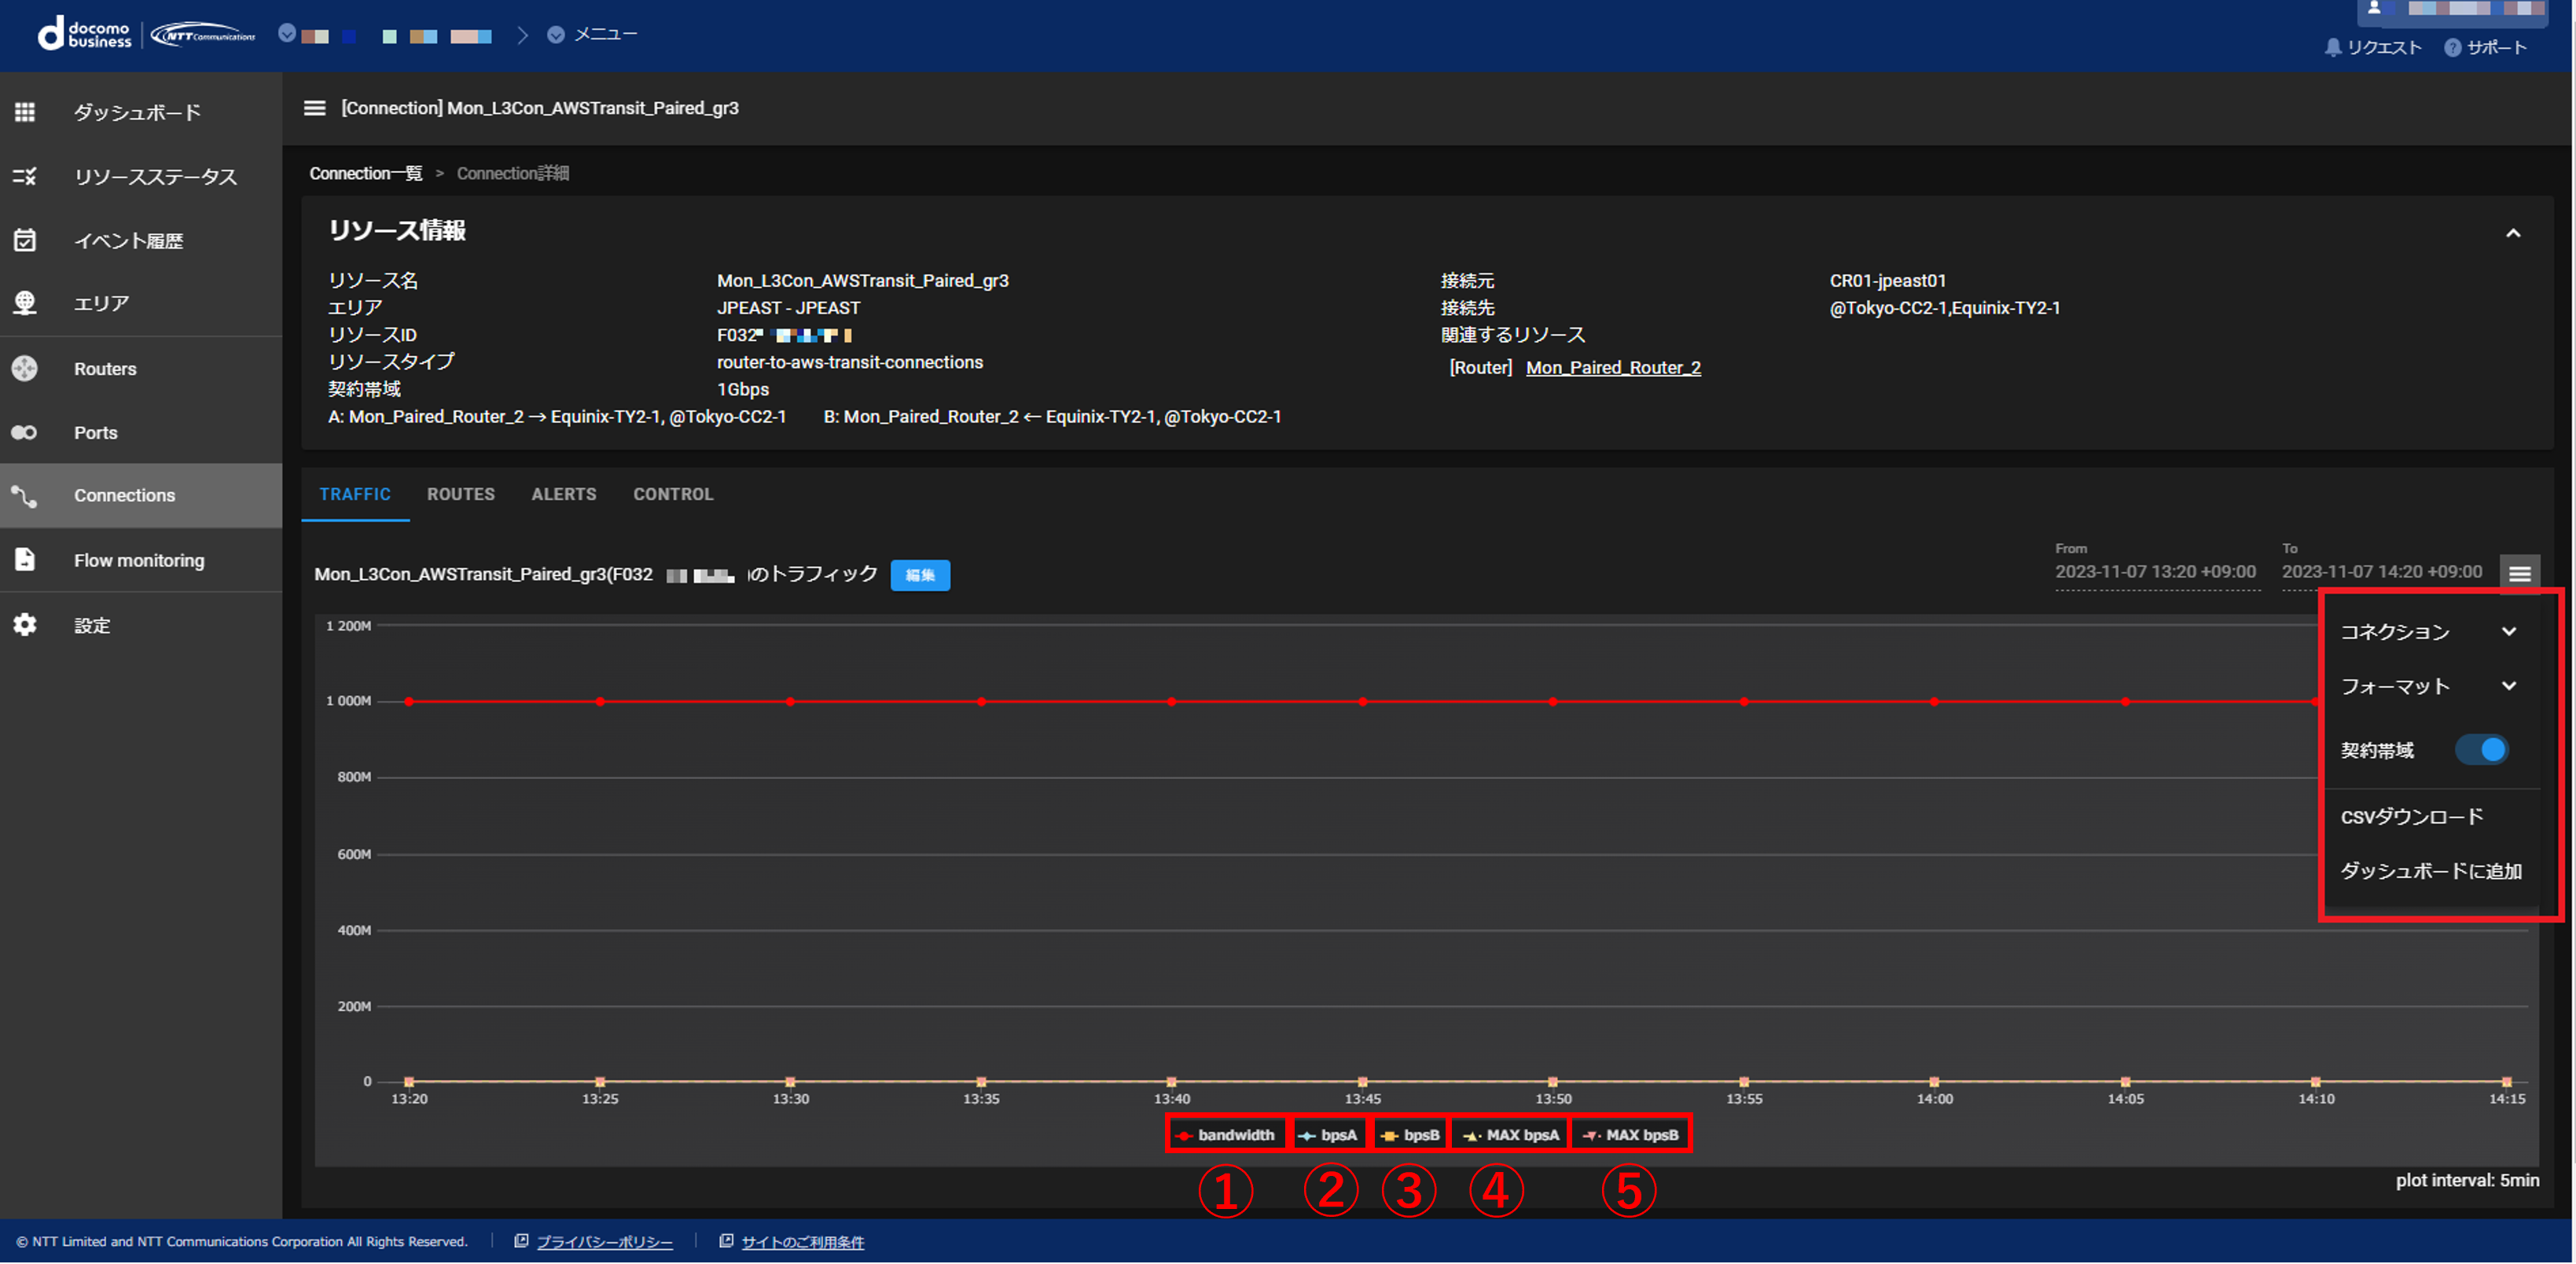
Task: Go back to Connection一覧 breadcrumb
Action: pos(366,173)
